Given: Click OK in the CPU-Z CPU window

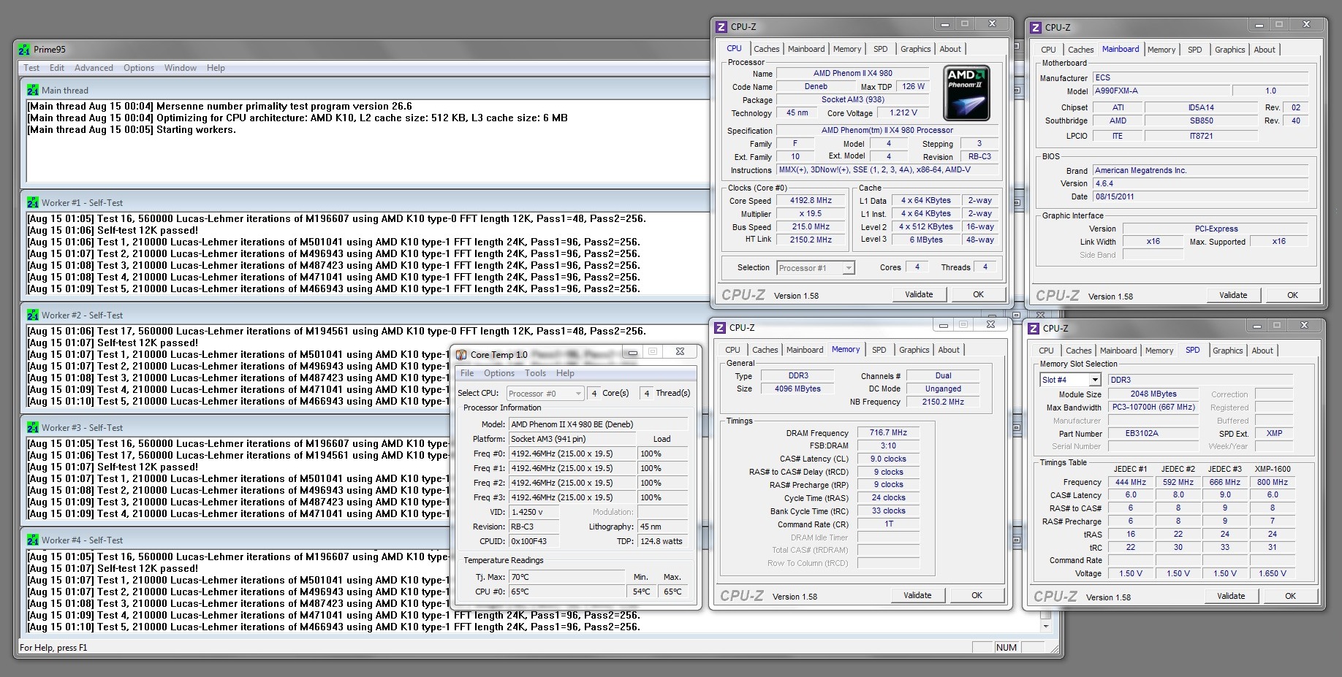Looking at the screenshot, I should pyautogui.click(x=978, y=294).
